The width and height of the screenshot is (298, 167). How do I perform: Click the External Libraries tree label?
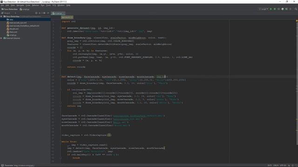pos(13,38)
